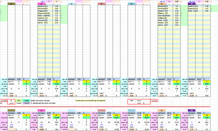Click 'дивіденди від трьох секторів' label

(x=44, y=103)
